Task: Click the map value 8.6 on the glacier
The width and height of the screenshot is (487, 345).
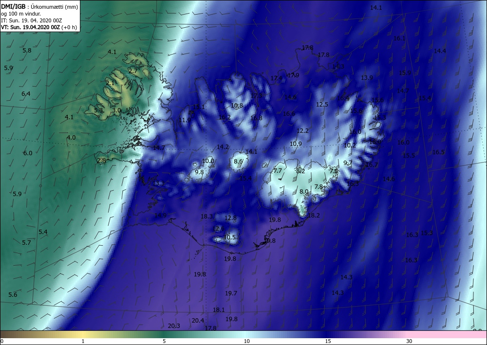Action: [238, 161]
